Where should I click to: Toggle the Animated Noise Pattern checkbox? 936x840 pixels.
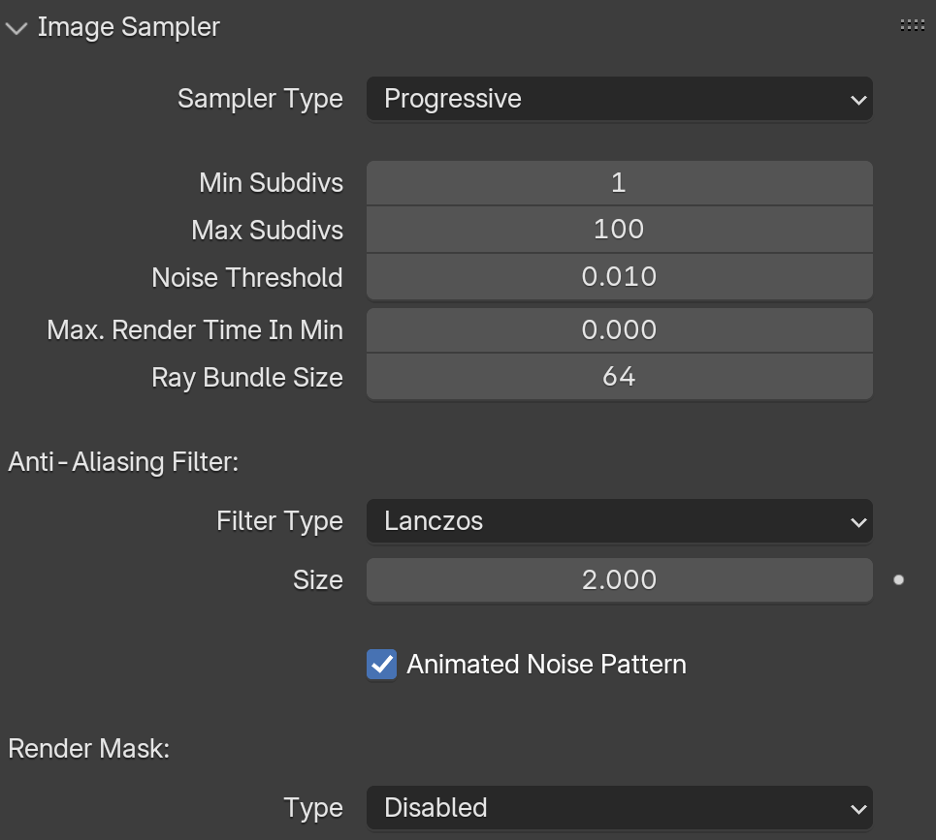381,664
